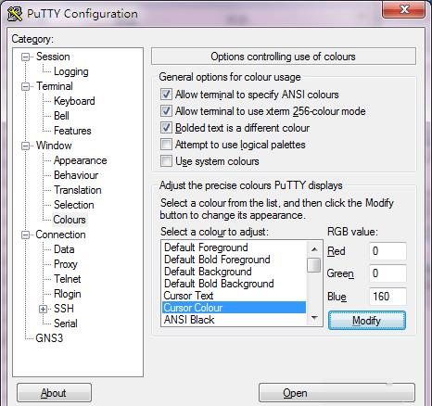Open the Serial category
The image size is (432, 406).
tap(66, 324)
